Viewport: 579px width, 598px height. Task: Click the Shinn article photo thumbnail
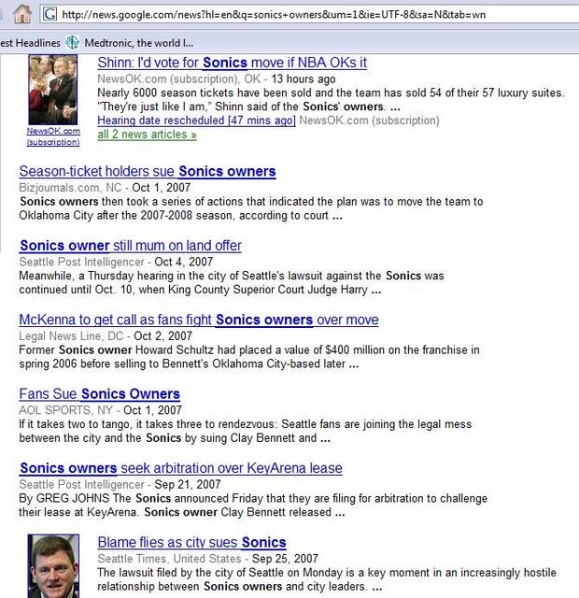coord(52,90)
